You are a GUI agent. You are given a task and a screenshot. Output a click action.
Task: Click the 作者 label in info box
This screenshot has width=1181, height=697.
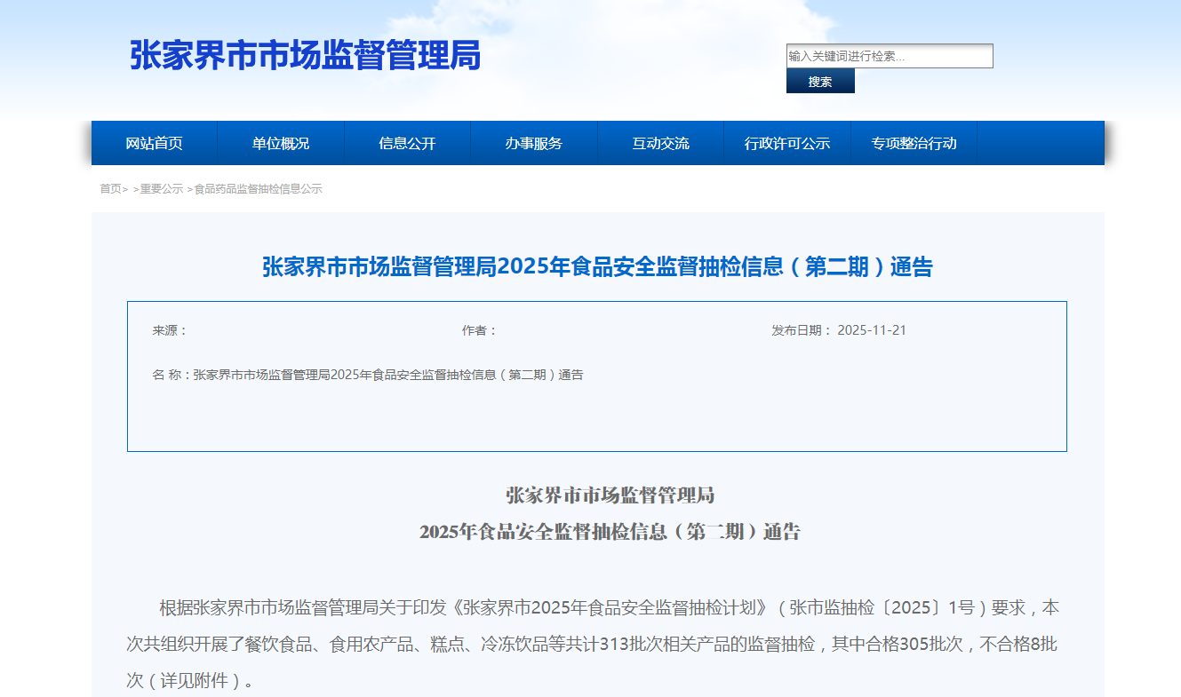click(x=479, y=330)
